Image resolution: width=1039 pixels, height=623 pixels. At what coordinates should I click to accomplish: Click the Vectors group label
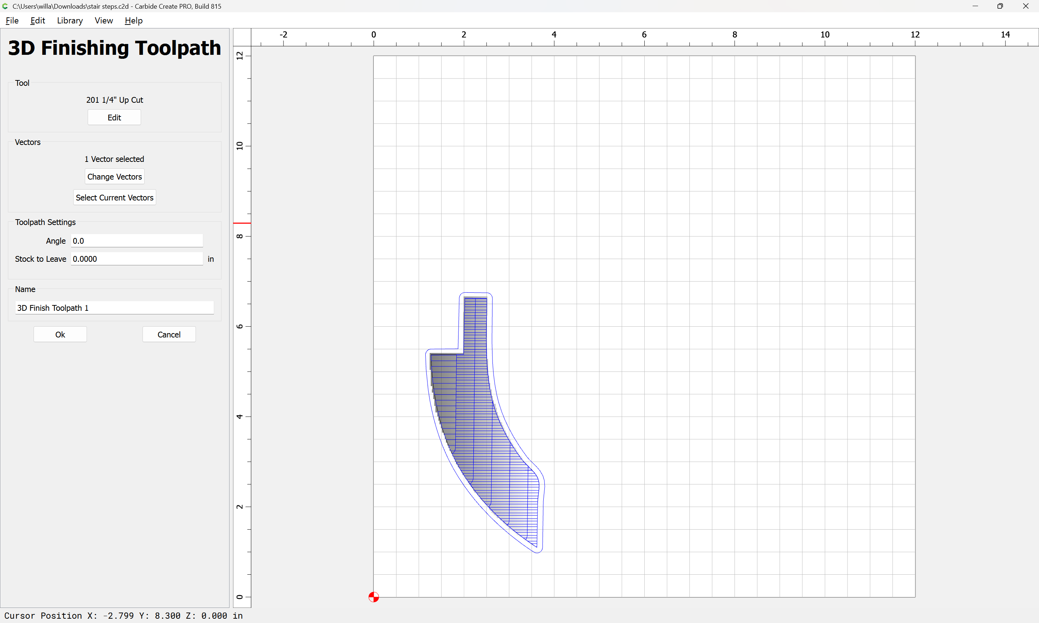28,142
